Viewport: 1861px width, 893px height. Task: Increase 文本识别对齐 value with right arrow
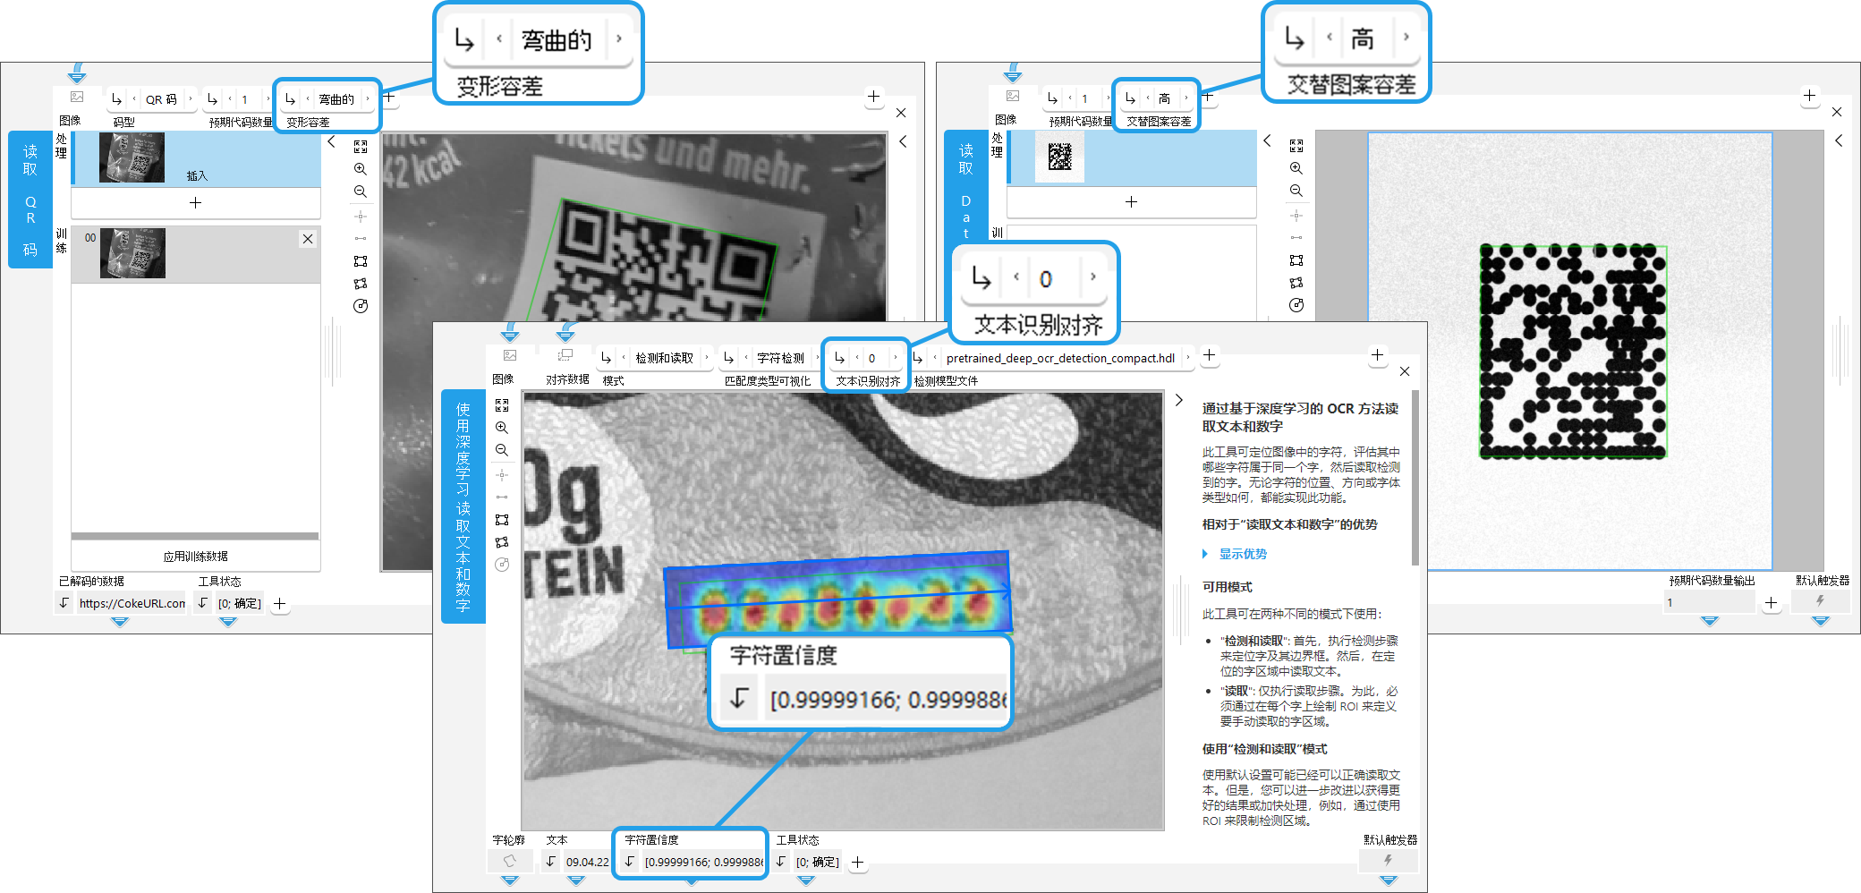tap(896, 358)
